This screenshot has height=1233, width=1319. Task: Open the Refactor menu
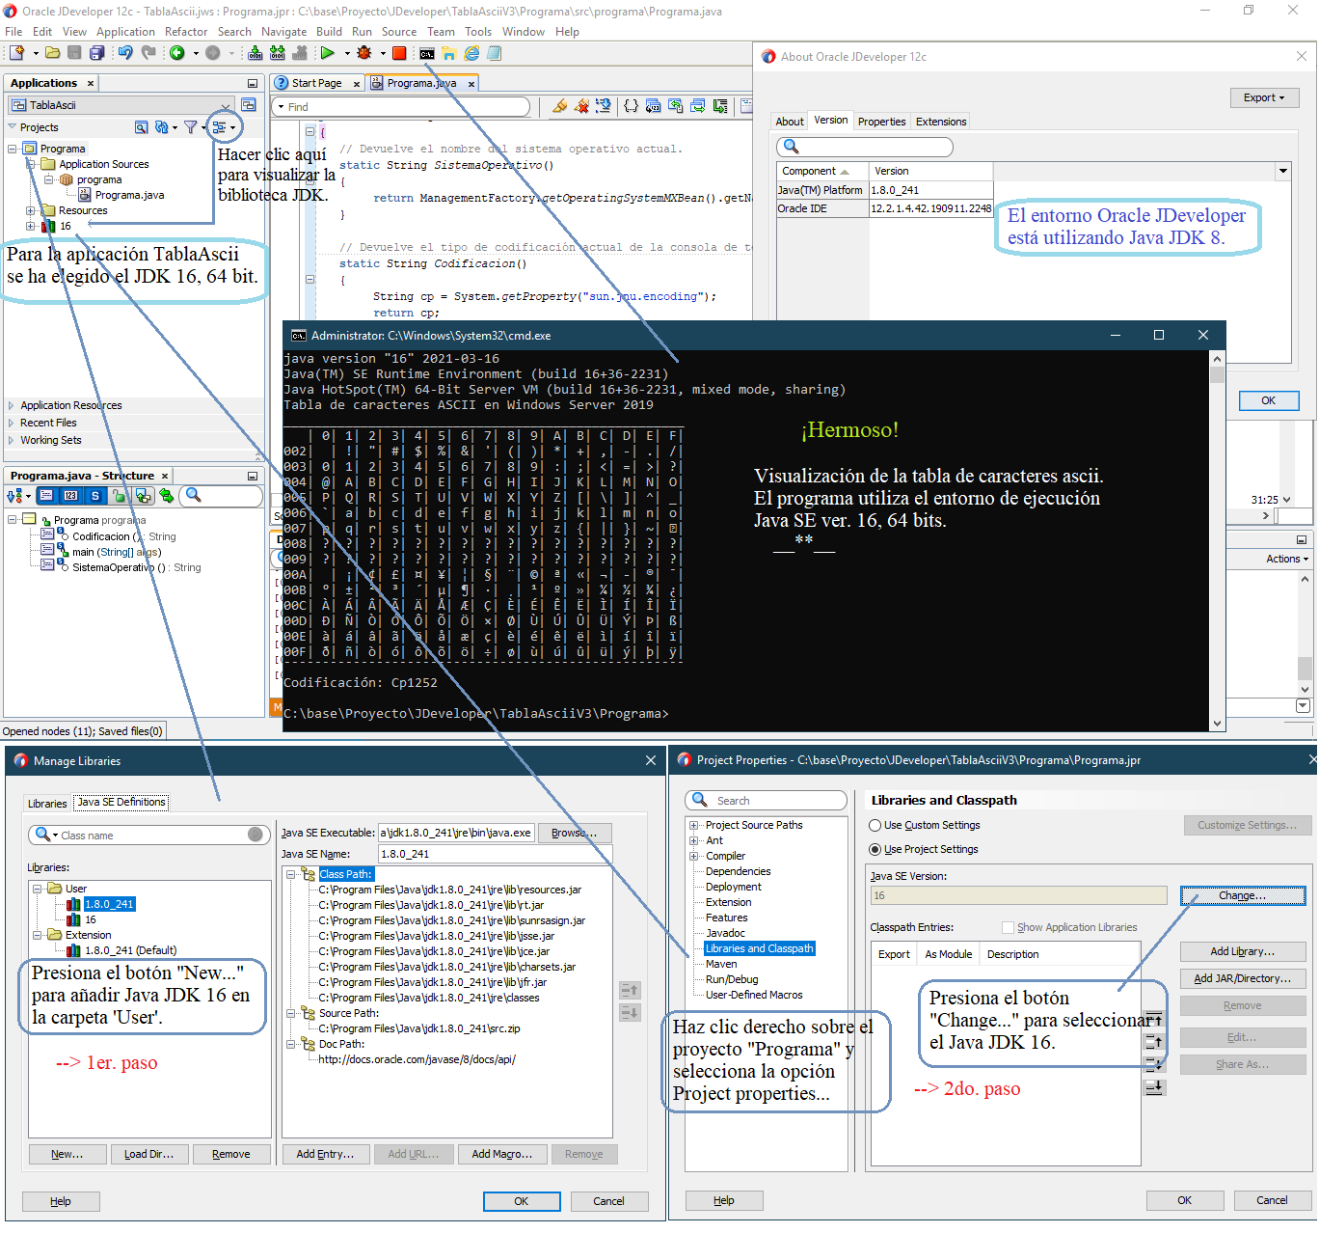(186, 32)
